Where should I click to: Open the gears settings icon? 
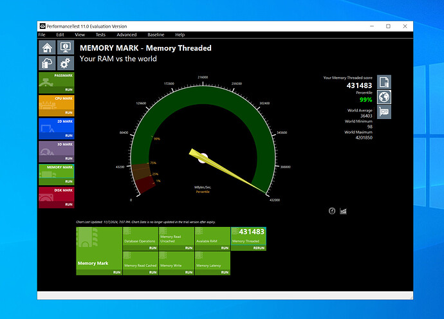(x=66, y=63)
